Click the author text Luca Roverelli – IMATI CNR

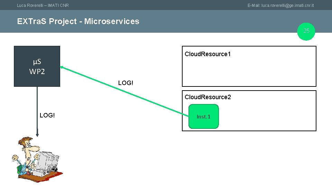(x=43, y=6)
